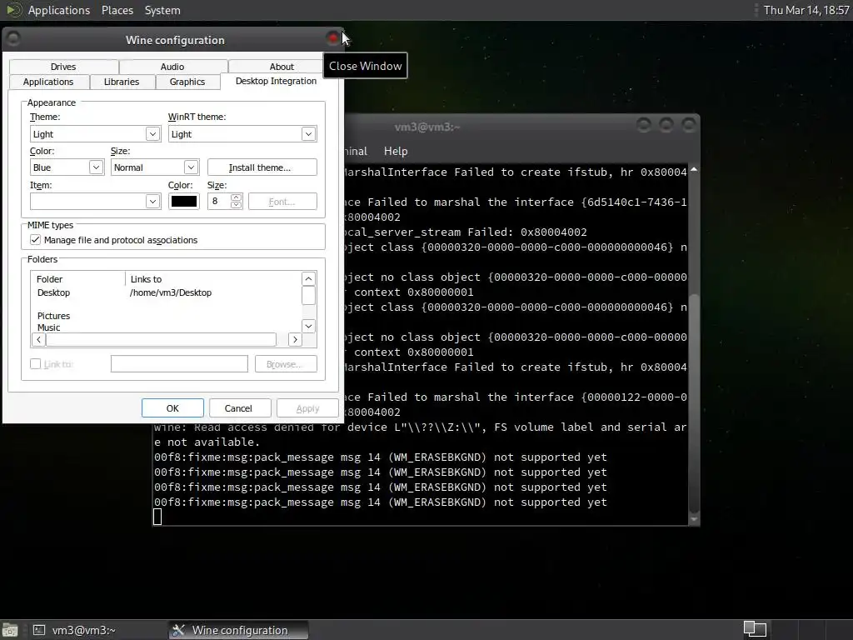Click folders list left scroll arrow
853x640 pixels.
(38, 340)
